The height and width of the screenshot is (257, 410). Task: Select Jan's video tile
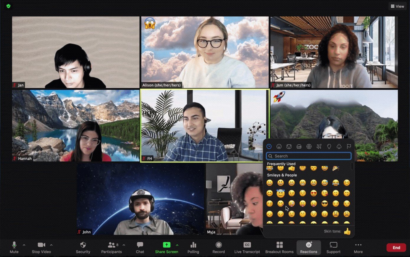point(76,52)
